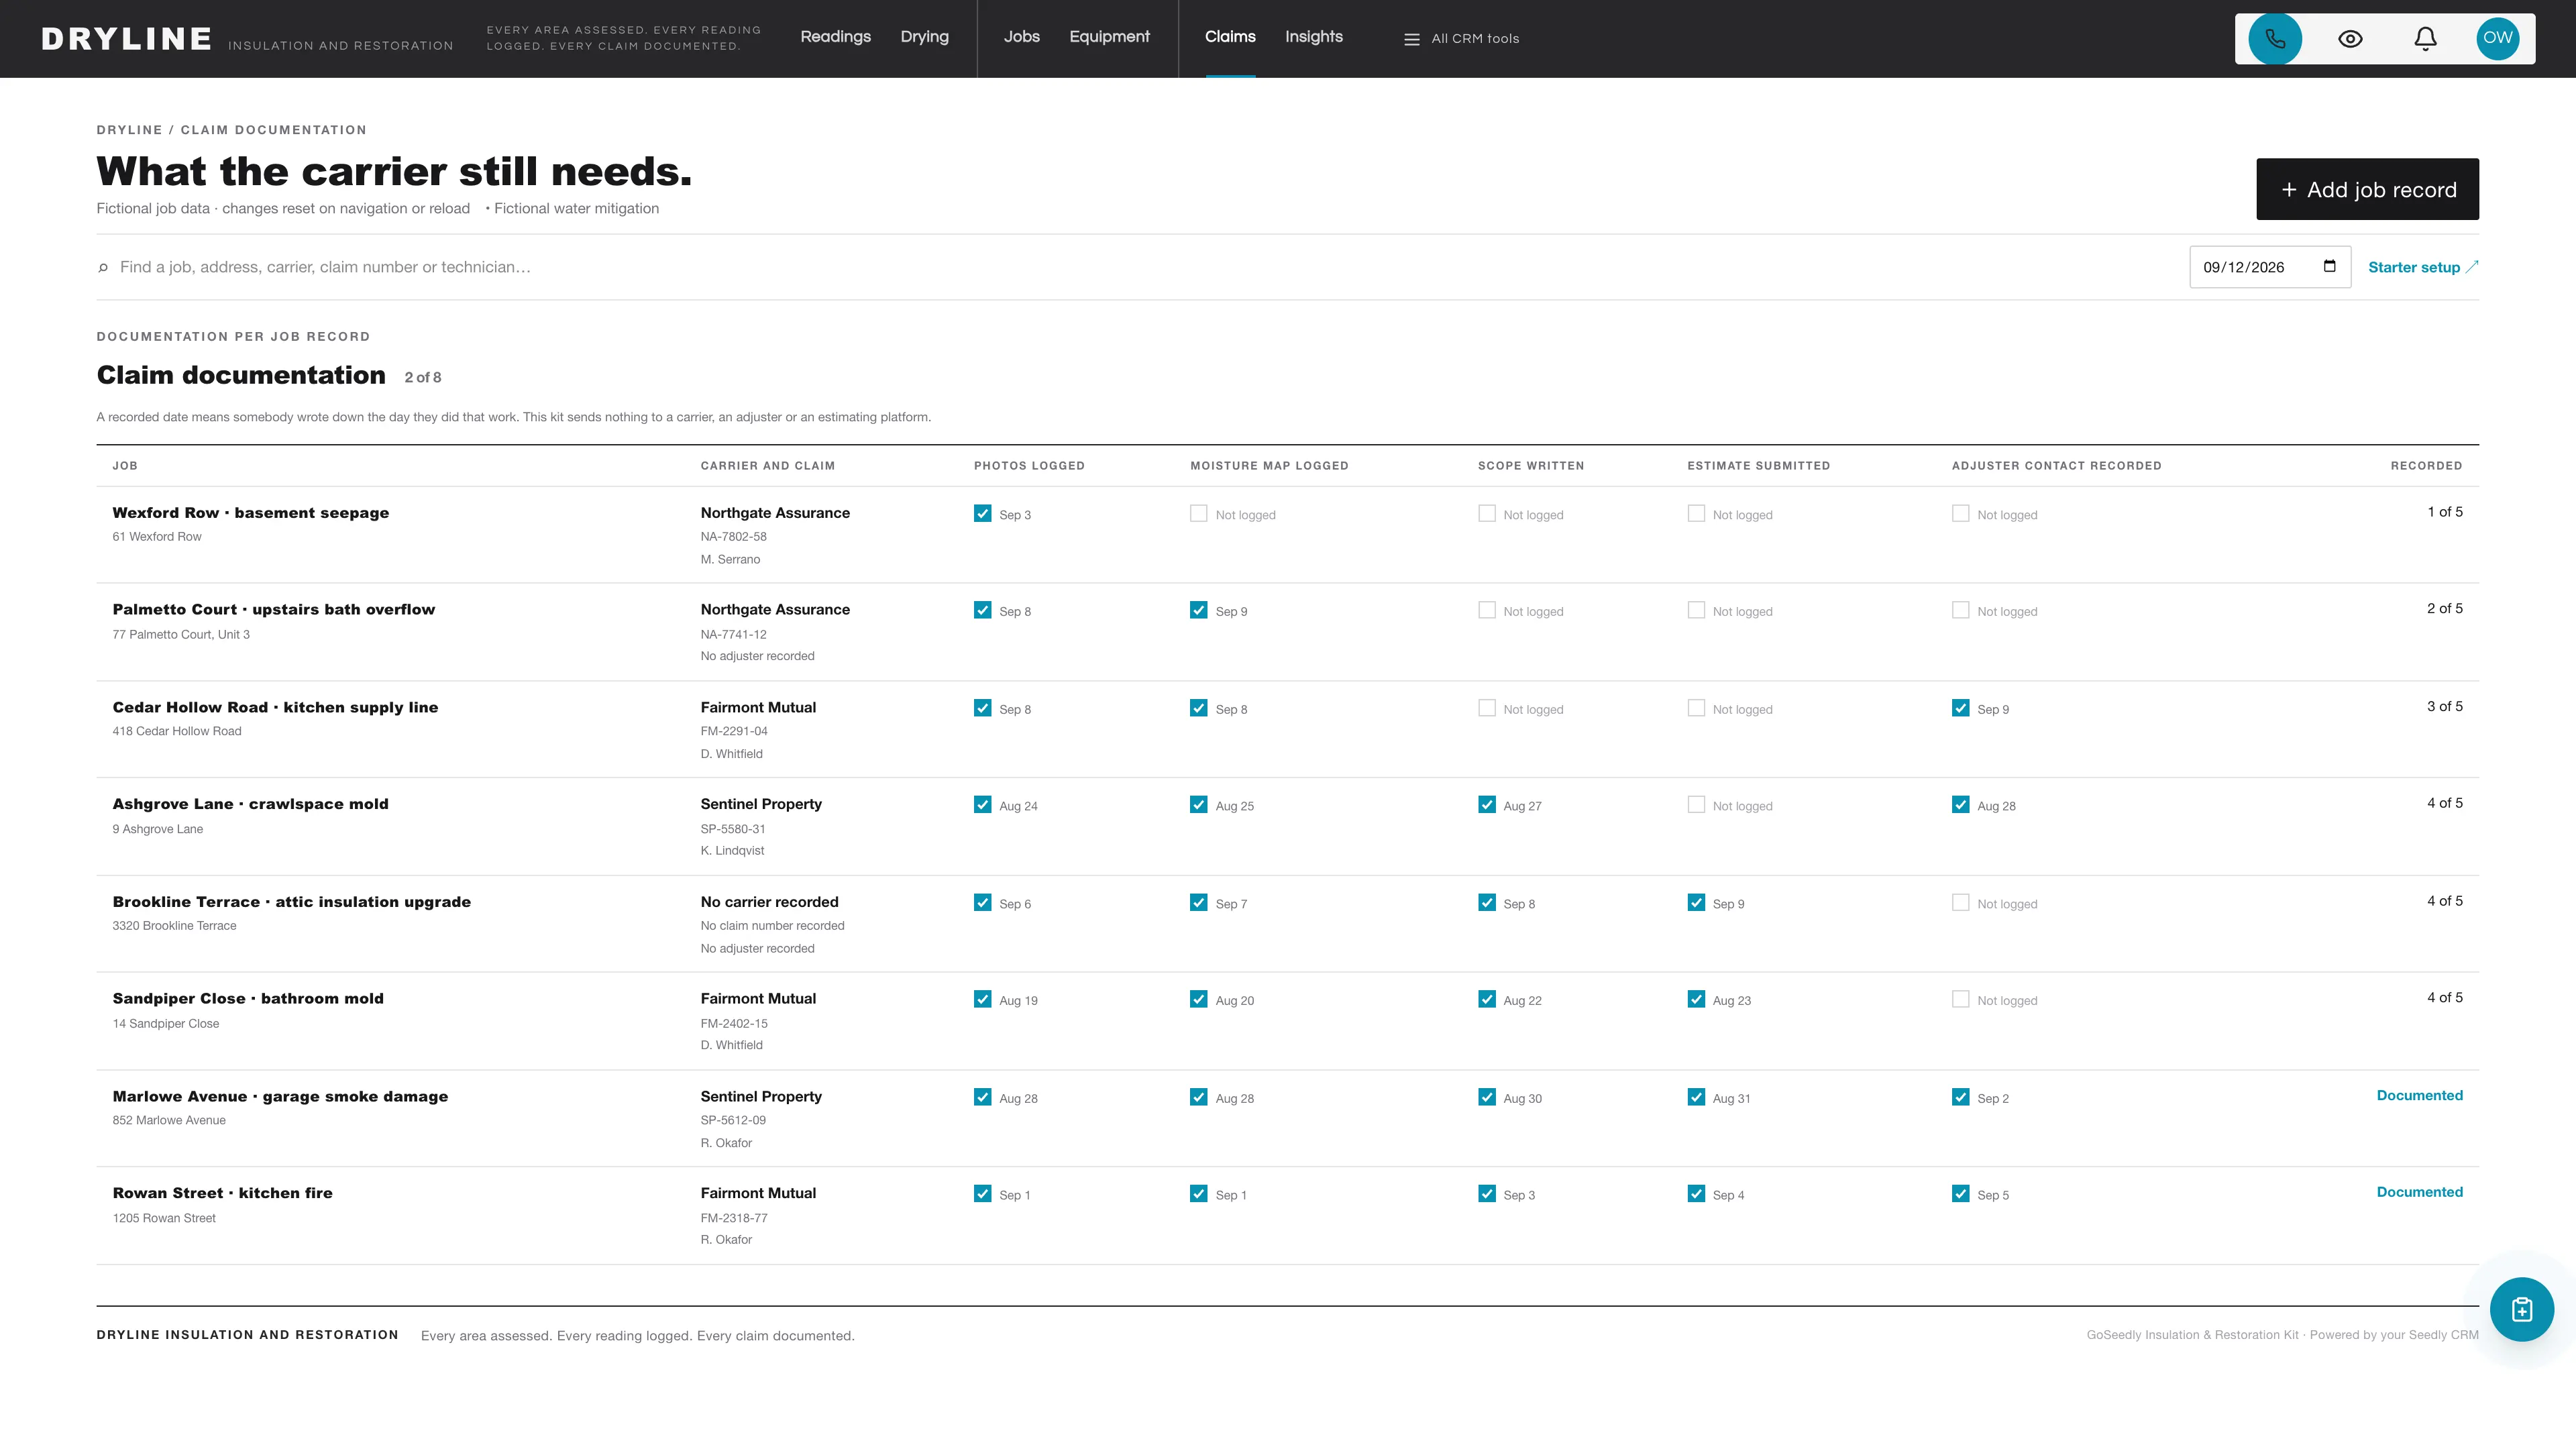Click Marlowe Avenue Documented status
Viewport: 2576px width, 1449px height.
click(2419, 1096)
